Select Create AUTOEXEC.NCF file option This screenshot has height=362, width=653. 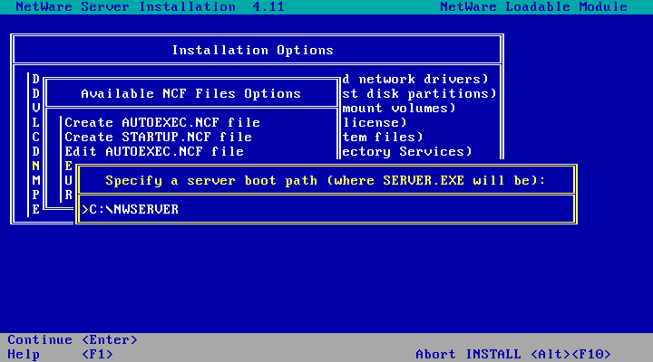(x=162, y=122)
